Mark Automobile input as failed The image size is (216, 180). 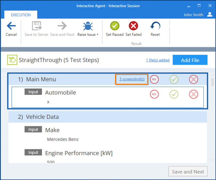[193, 94]
